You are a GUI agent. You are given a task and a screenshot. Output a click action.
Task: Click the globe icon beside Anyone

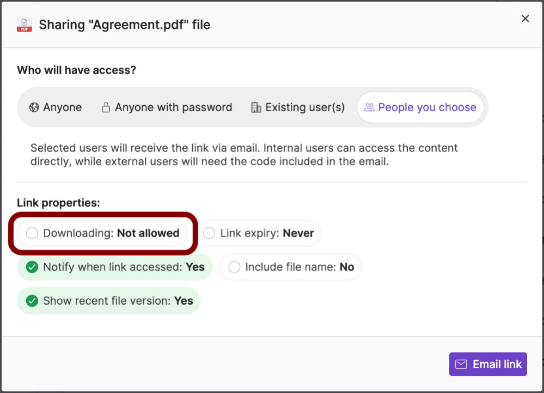click(x=34, y=107)
